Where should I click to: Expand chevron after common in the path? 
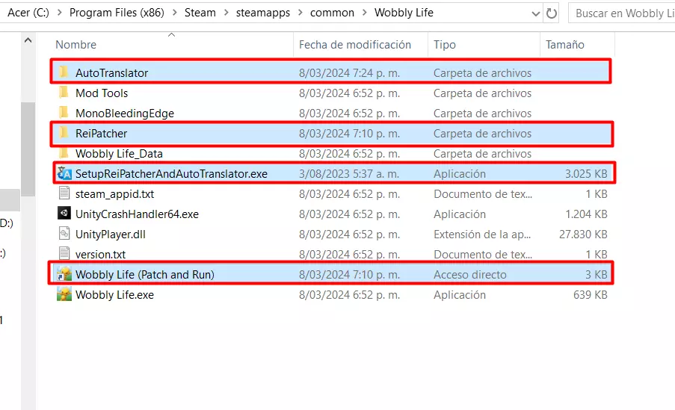pos(364,13)
